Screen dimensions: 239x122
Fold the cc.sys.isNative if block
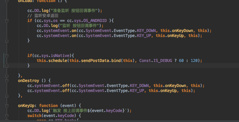[x=7, y=56]
